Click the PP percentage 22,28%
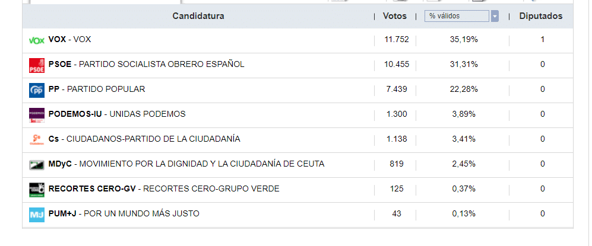Viewport: 592px width, 246px height. [464, 89]
